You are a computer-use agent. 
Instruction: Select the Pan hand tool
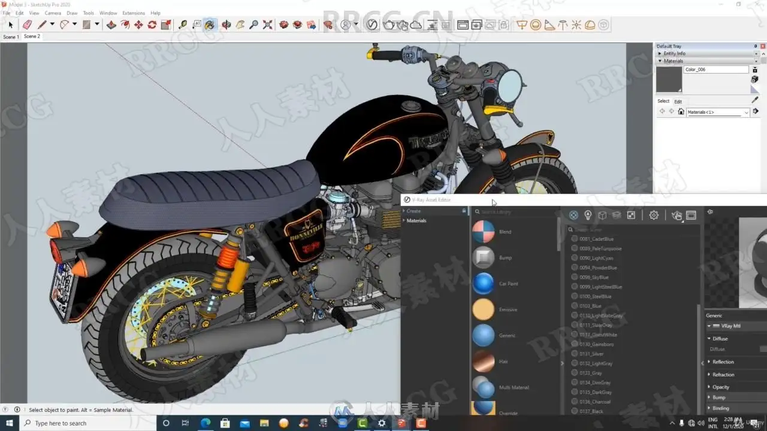[240, 25]
